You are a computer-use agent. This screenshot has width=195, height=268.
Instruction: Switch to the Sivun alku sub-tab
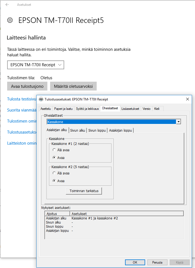78,130
